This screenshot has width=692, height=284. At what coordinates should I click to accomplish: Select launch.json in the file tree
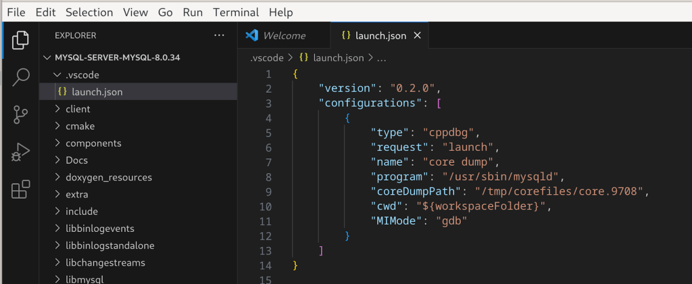point(97,92)
